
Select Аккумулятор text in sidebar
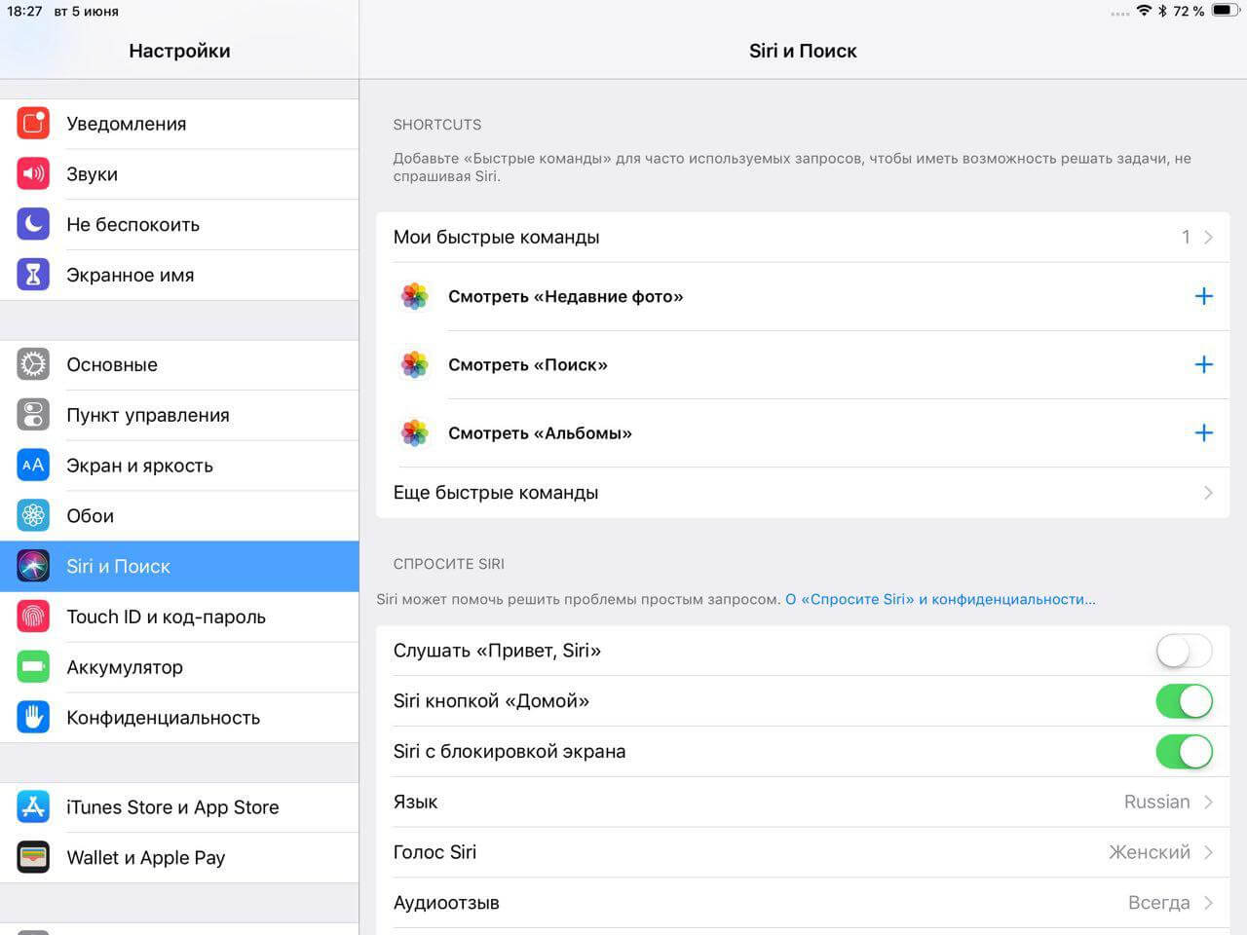click(x=125, y=667)
